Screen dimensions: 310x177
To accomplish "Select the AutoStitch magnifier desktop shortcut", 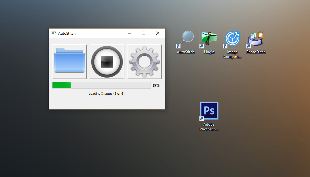I will (x=186, y=39).
